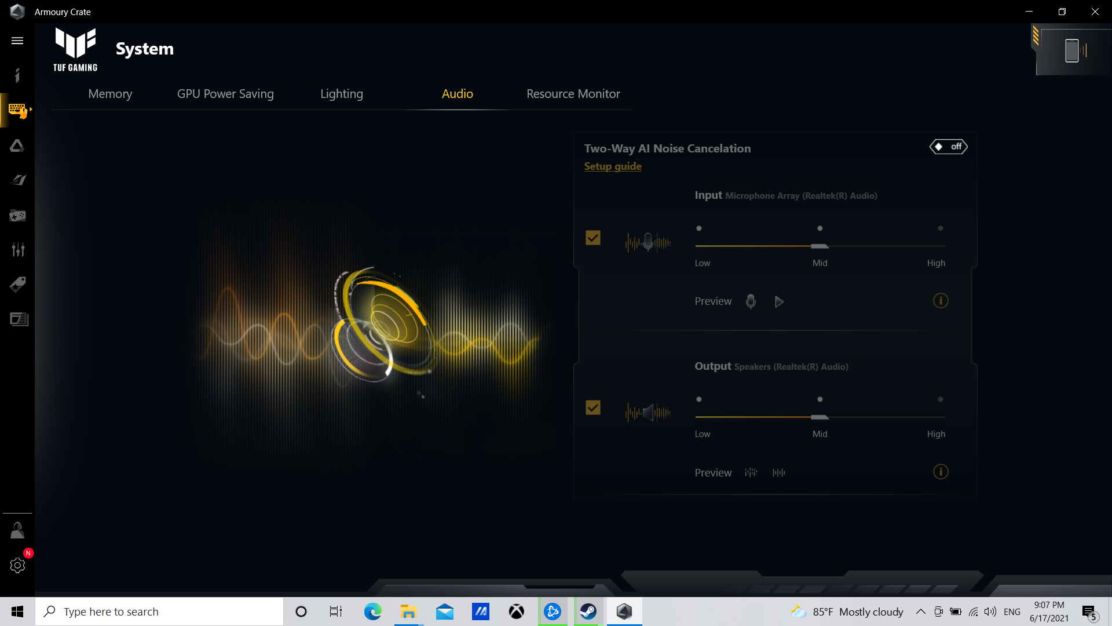Play first output preview sample
The height and width of the screenshot is (626, 1112).
[x=751, y=472]
